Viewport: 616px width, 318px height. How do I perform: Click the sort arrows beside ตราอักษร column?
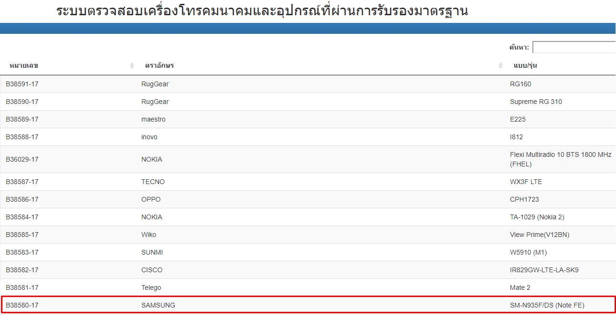point(500,66)
